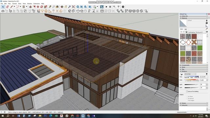210x118 pixels.
Task: Activate the Zoom magnifier tool
Action: click(70, 7)
